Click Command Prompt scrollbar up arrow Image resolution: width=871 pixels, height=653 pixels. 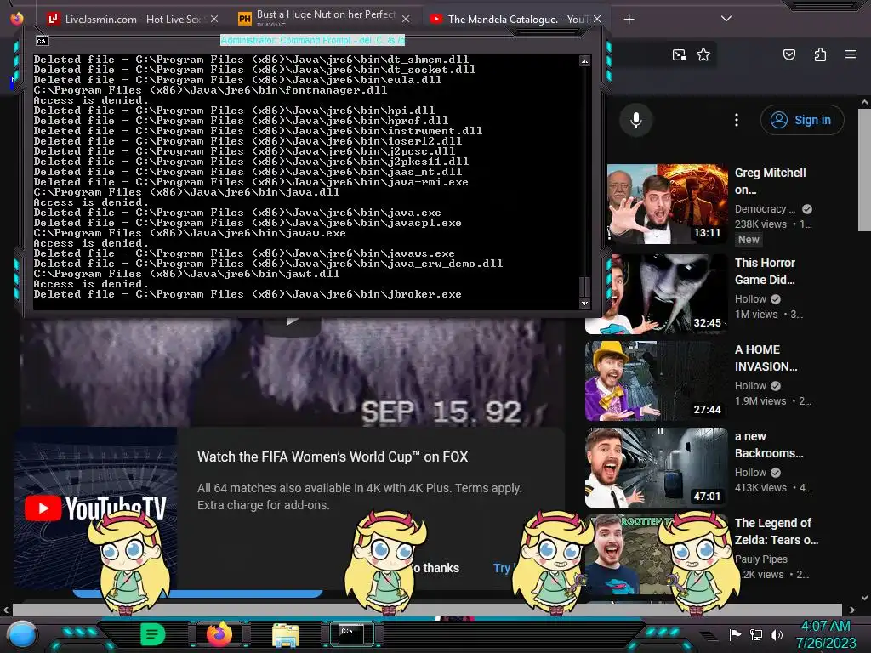point(584,60)
